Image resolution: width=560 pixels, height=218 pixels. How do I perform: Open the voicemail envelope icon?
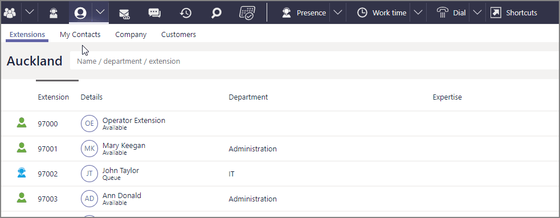pos(124,13)
